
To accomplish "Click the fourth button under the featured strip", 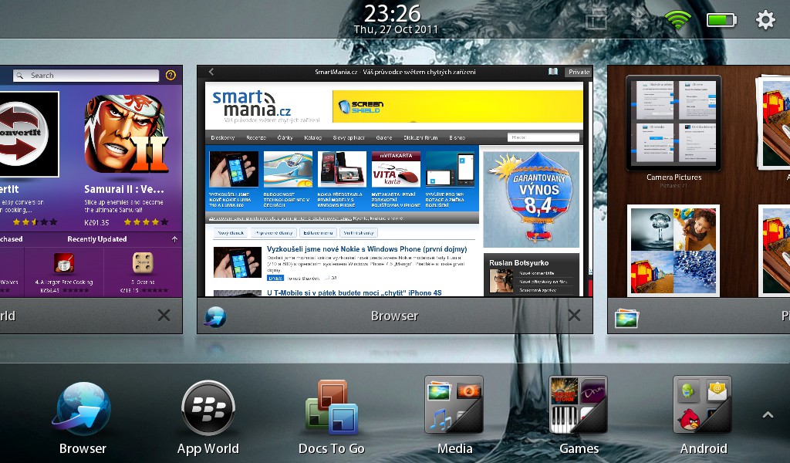I will click(x=359, y=233).
